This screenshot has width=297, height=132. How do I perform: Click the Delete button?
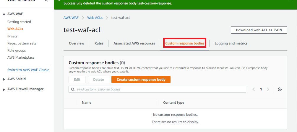[x=98, y=80]
